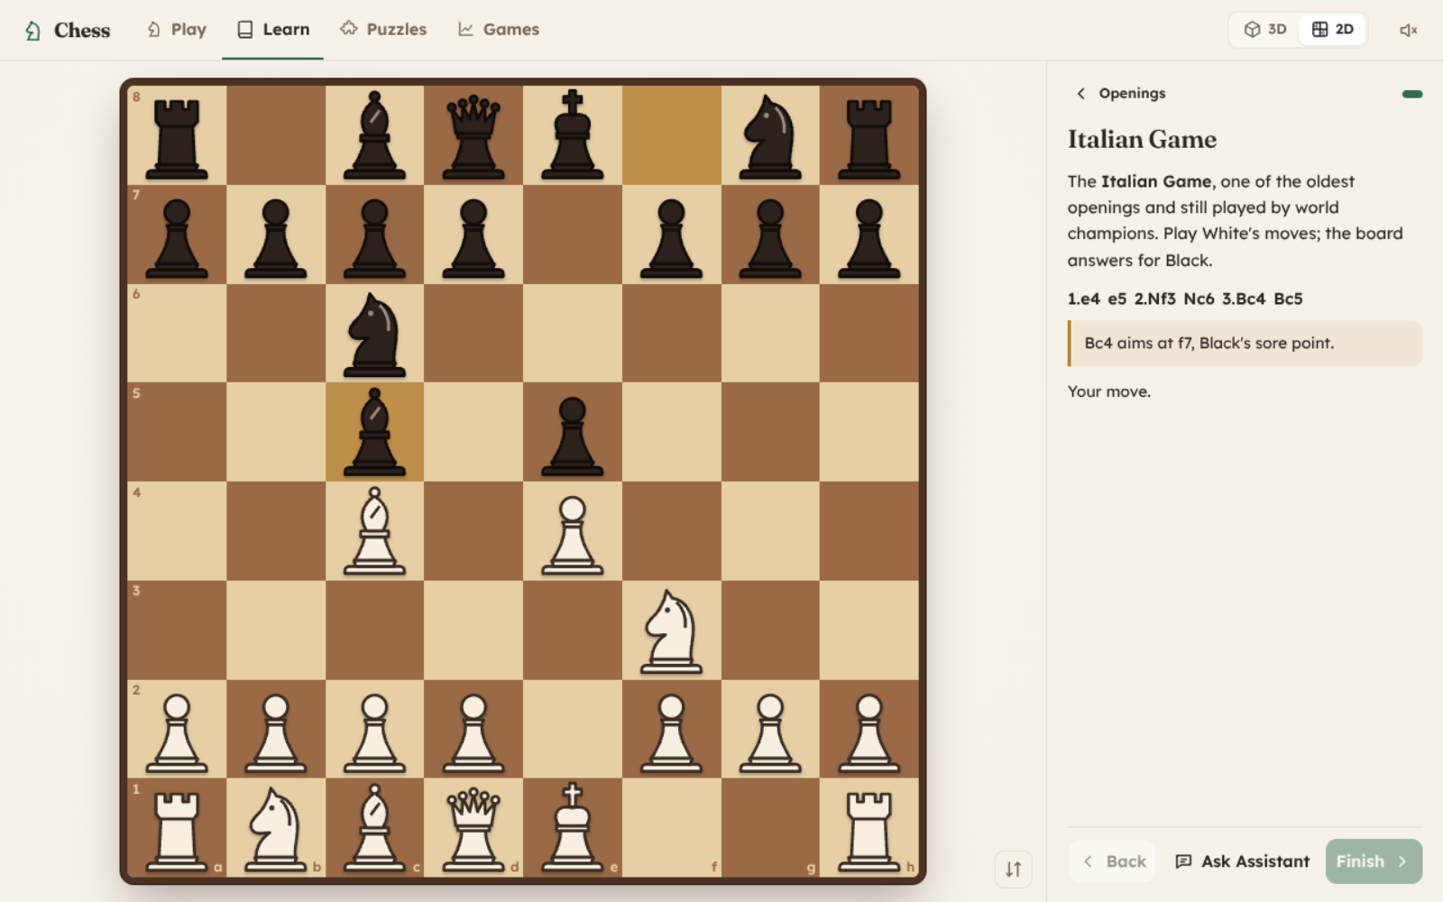This screenshot has width=1443, height=902.
Task: Select the white bishop on c1
Action: tap(374, 828)
